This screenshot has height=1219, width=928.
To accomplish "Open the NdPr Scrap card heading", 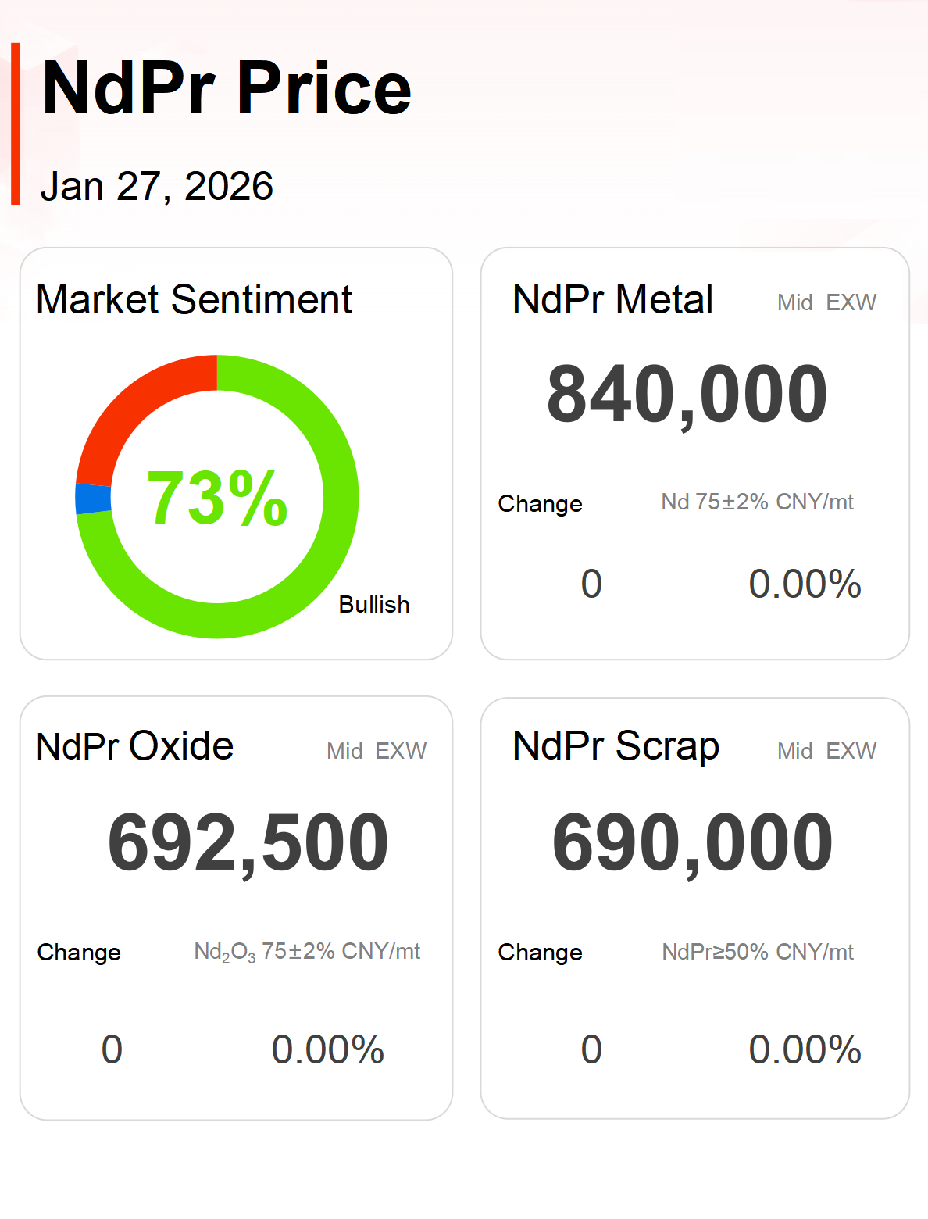I will tap(616, 746).
